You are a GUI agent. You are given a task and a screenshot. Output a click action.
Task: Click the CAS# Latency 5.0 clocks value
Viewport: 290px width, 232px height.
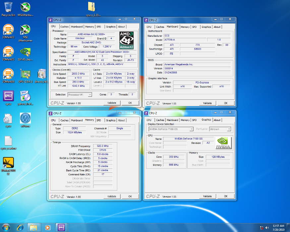[103, 154]
